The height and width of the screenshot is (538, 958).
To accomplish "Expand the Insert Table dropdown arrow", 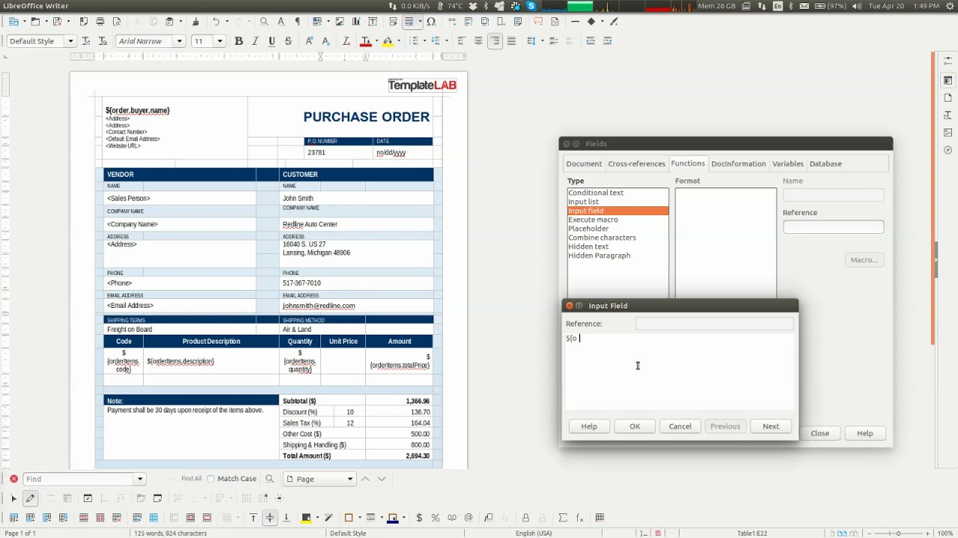I will [328, 22].
